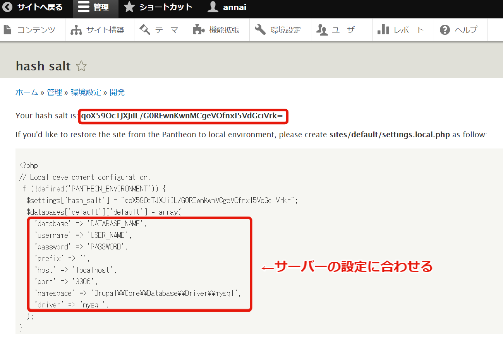
Task: Click the テーマ paintbrush icon
Action: click(x=145, y=30)
